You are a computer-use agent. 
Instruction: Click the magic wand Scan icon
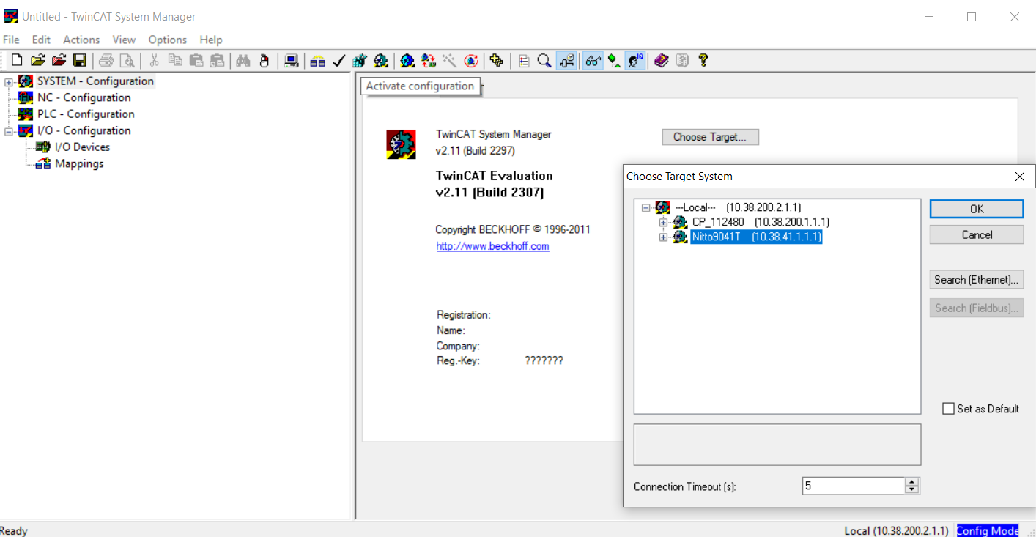(450, 61)
